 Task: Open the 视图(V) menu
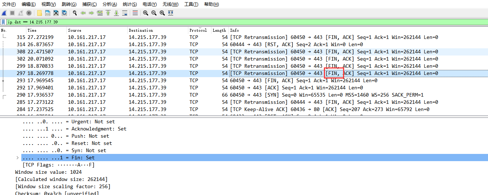pos(48,4)
